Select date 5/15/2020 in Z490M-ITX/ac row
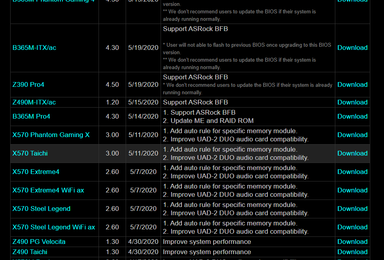Image resolution: width=384 pixels, height=260 pixels. click(143, 102)
